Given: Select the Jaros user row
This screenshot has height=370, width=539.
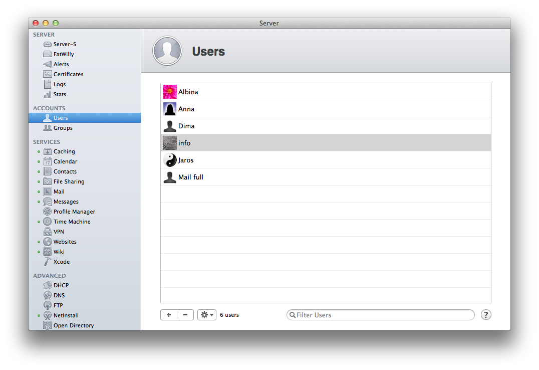Looking at the screenshot, I should point(326,160).
